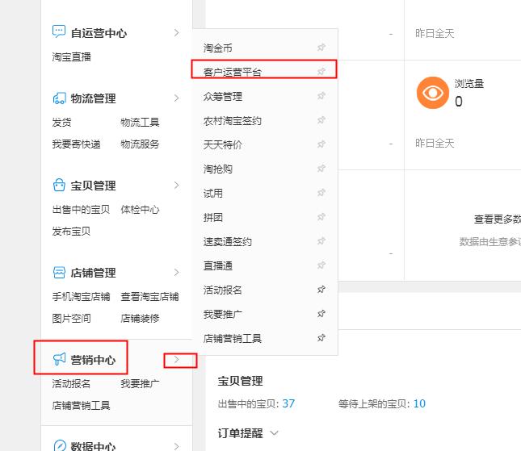Click the 营销中心 megaphone icon
The height and width of the screenshot is (451, 521).
click(59, 359)
